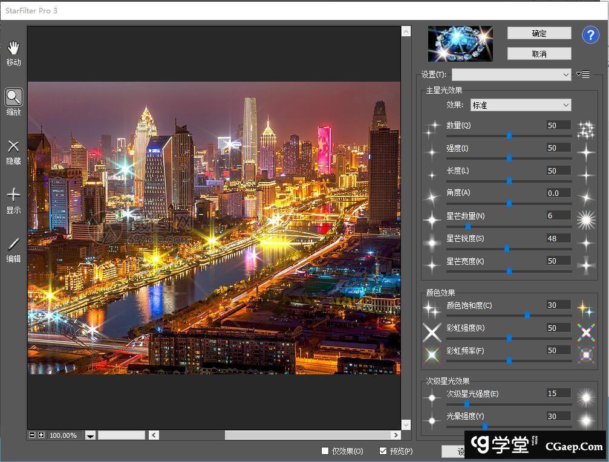This screenshot has height=462, width=609.
Task: Click the settings preset menu icon
Action: [583, 74]
